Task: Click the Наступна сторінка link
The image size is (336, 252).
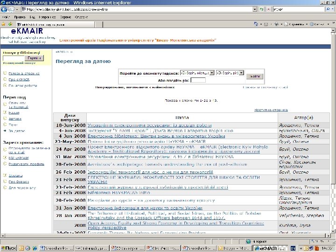Action: [x=271, y=110]
